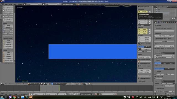
Task: Click the Lens (Объектив) 35.000 slider
Action: pyautogui.click(x=144, y=57)
